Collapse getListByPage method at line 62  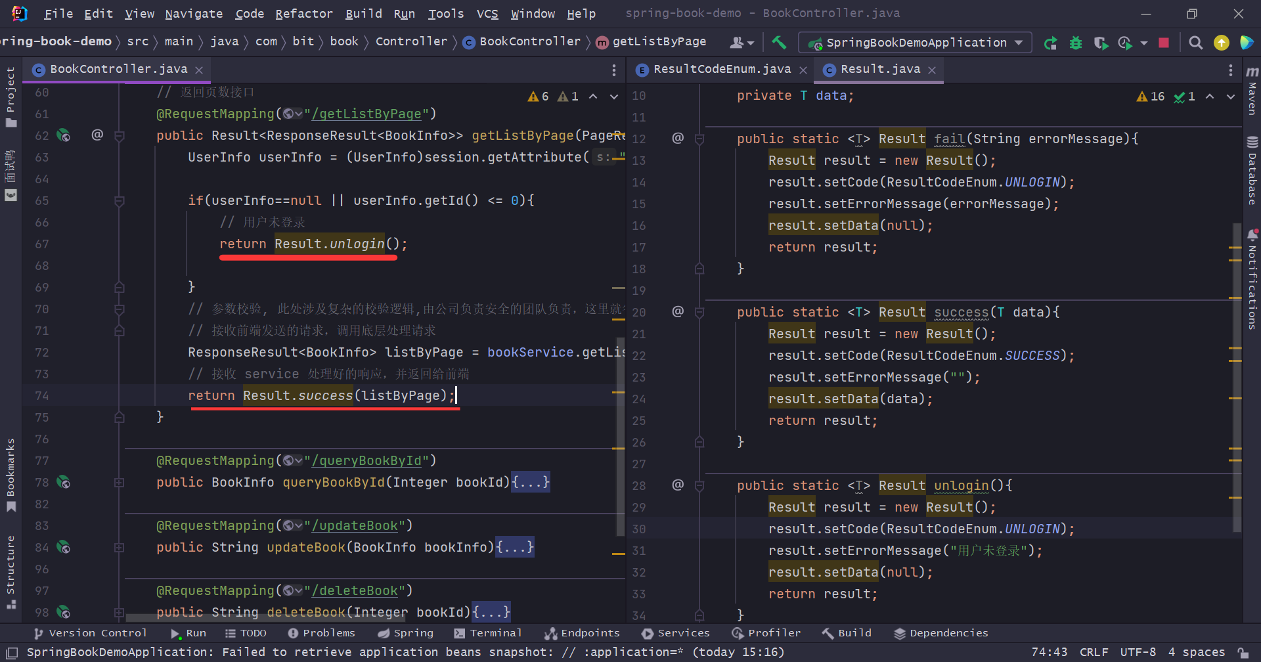click(120, 136)
